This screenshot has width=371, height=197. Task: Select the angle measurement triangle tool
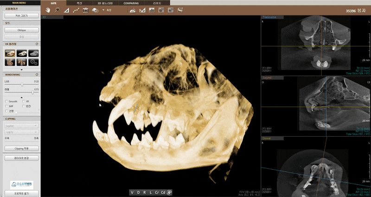pos(66,10)
